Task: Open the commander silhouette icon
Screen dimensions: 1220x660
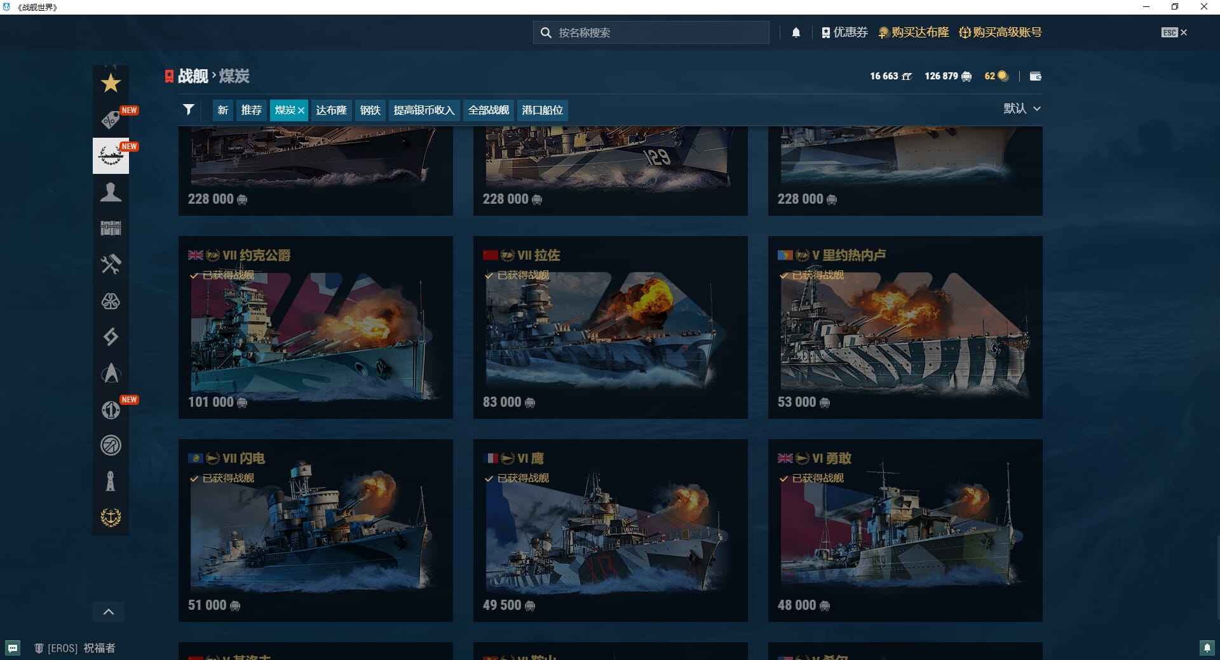Action: [x=111, y=192]
